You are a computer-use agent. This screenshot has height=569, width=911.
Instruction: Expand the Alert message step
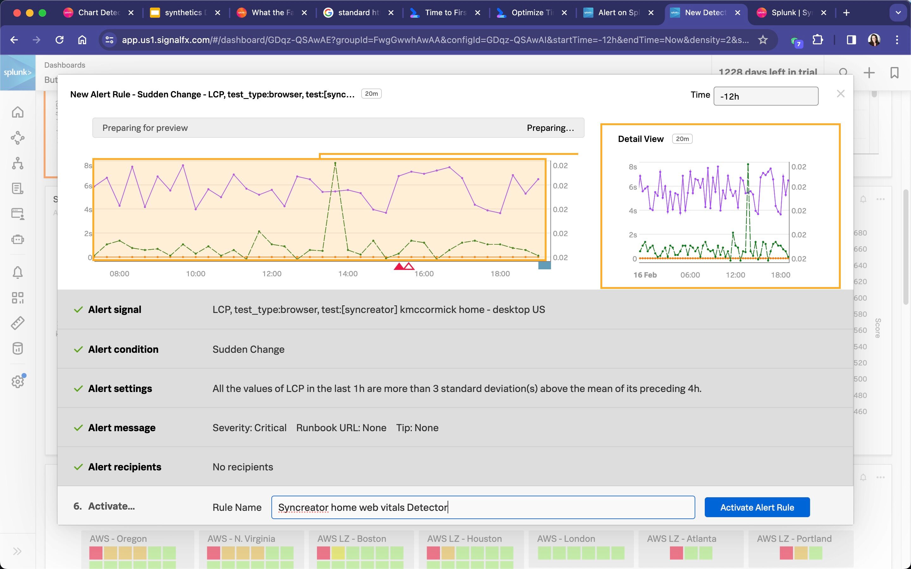click(x=455, y=427)
